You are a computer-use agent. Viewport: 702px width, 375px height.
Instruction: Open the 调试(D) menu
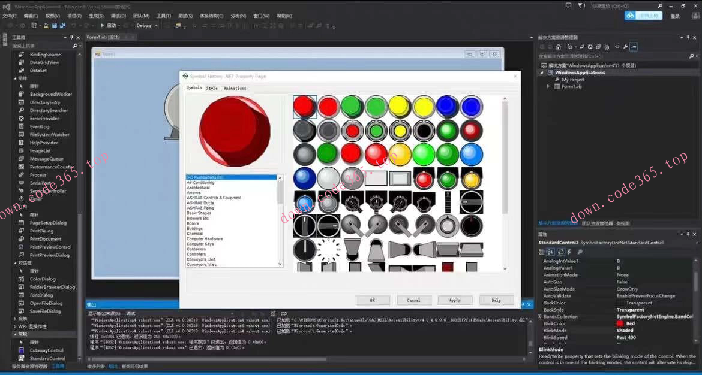[x=118, y=16]
